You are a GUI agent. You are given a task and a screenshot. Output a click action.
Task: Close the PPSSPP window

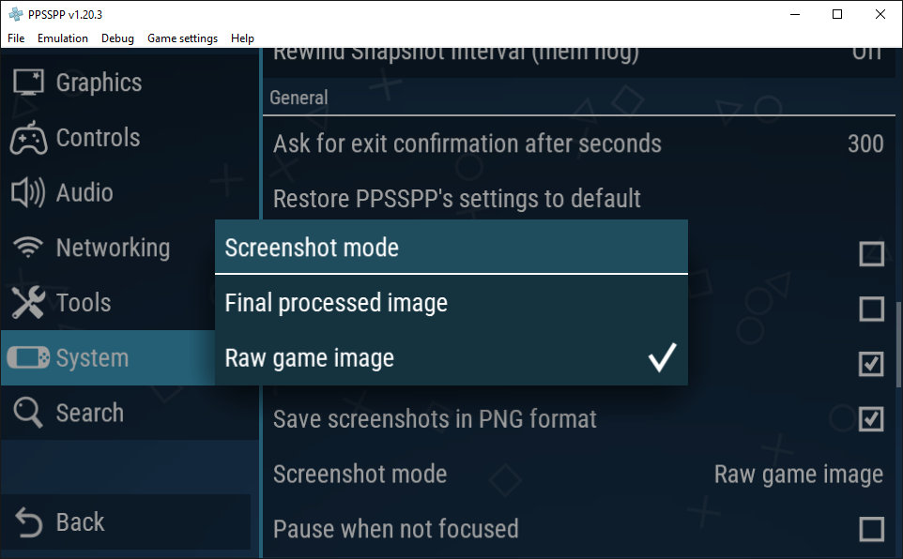coord(880,14)
